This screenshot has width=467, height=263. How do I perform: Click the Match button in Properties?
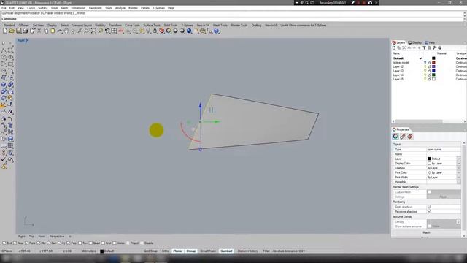point(426,232)
